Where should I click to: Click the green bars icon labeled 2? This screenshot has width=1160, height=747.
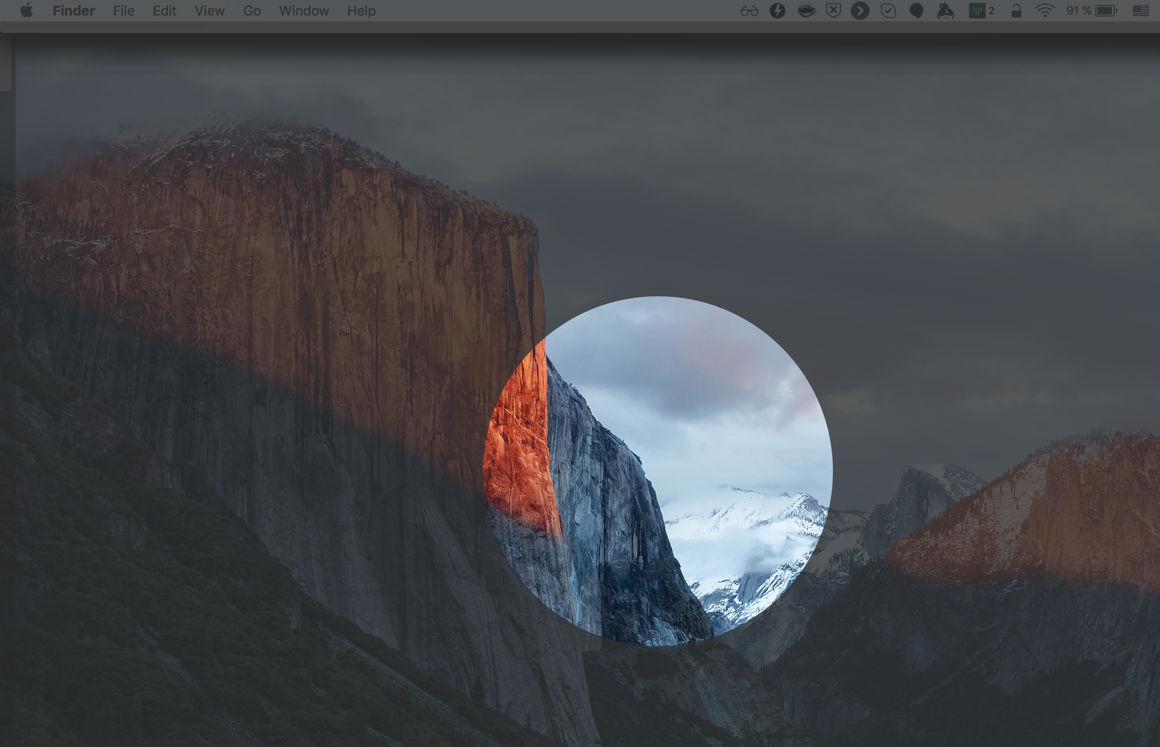click(981, 11)
